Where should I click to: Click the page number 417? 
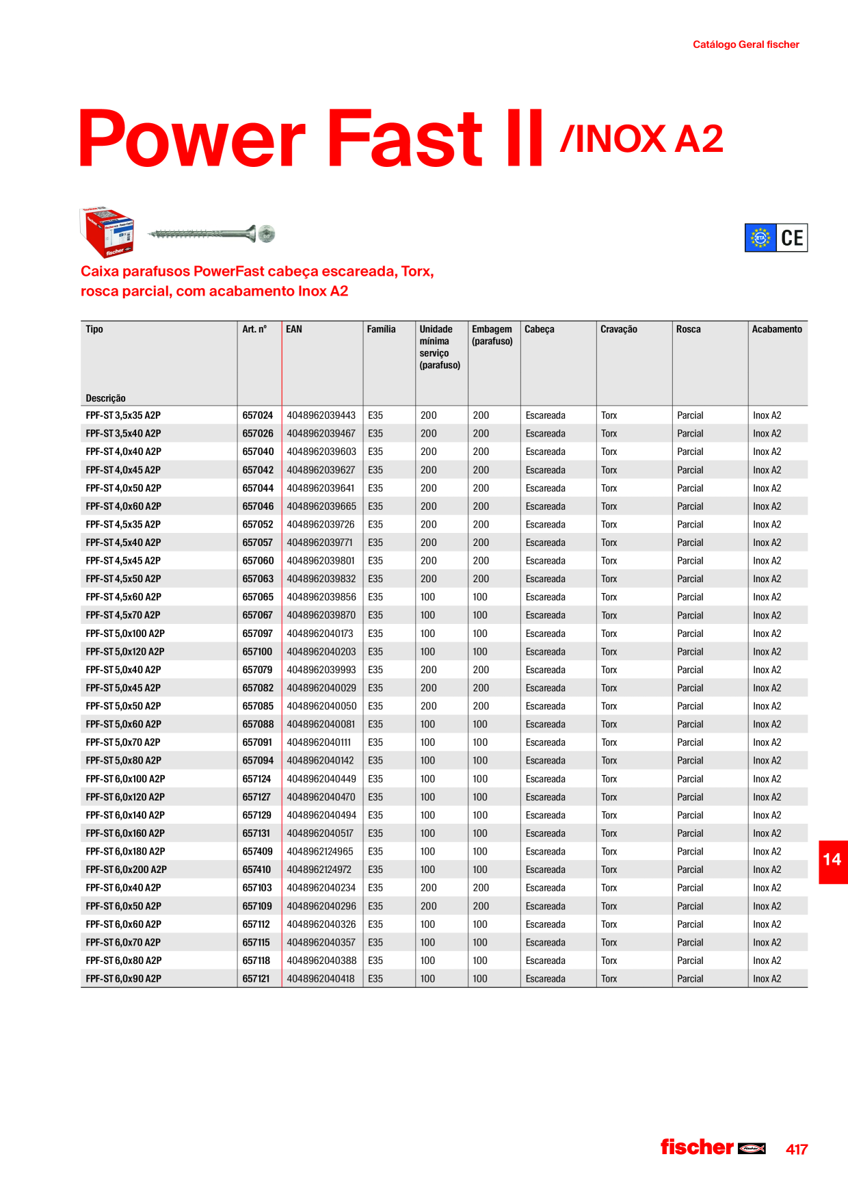pyautogui.click(x=797, y=1149)
